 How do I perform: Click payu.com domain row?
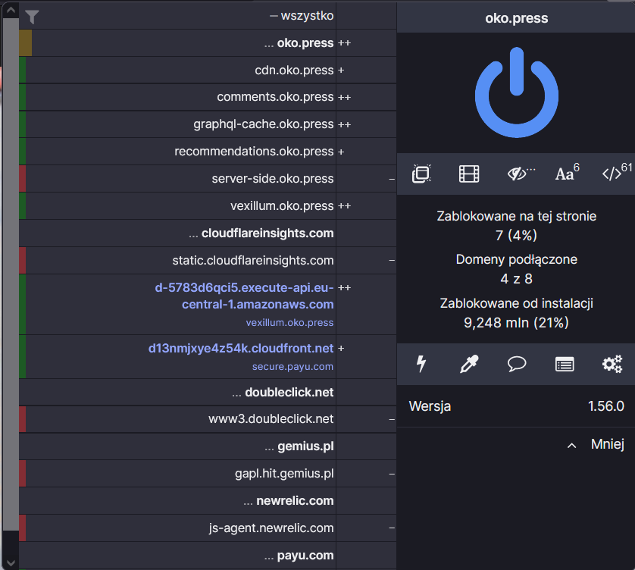tap(177, 556)
